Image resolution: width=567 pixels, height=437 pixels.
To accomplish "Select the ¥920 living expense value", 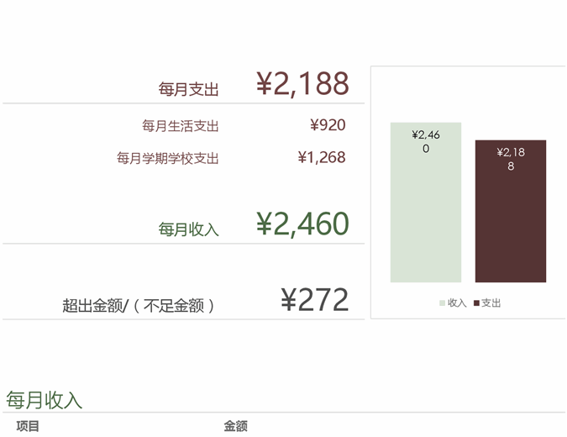I will pyautogui.click(x=328, y=126).
